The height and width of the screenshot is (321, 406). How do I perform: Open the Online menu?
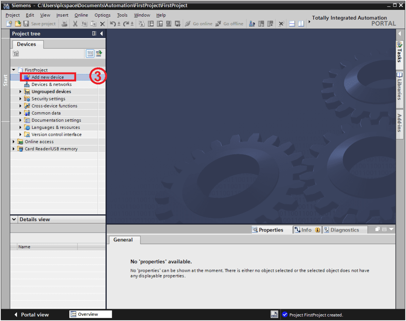coord(81,15)
